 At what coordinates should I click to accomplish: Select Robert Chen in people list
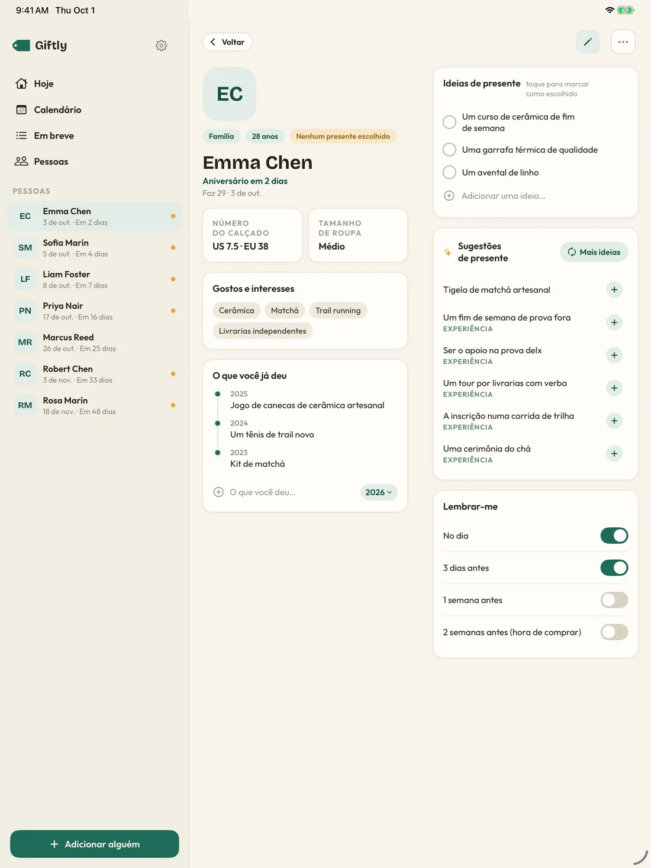tap(95, 374)
